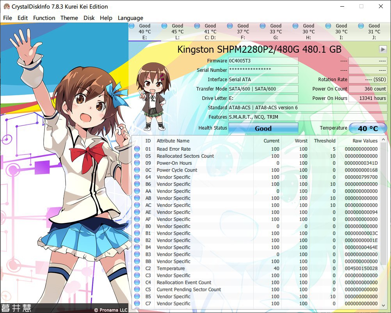Select the G: drive tab
This screenshot has width=391, height=313.
pos(276,32)
